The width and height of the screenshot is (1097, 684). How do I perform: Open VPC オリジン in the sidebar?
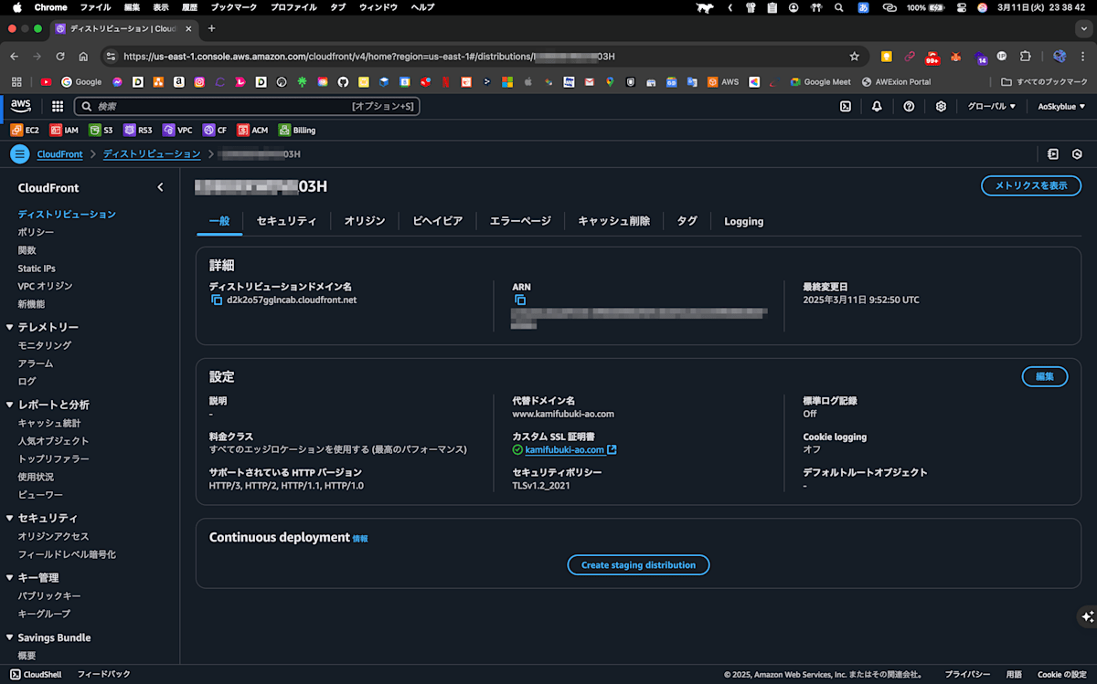[x=45, y=286]
